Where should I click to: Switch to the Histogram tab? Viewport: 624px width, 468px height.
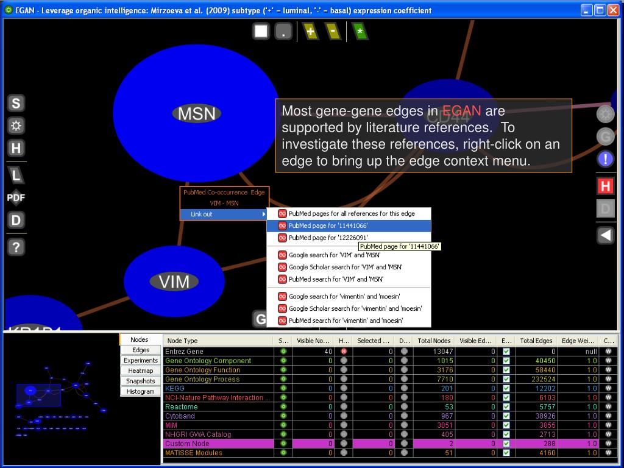[x=141, y=391]
